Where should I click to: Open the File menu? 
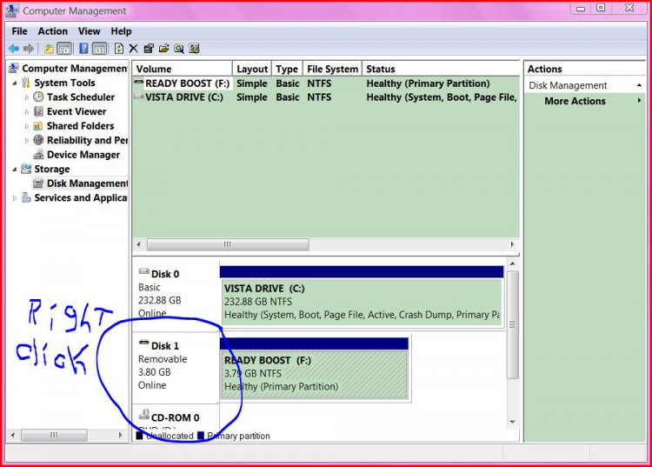19,31
